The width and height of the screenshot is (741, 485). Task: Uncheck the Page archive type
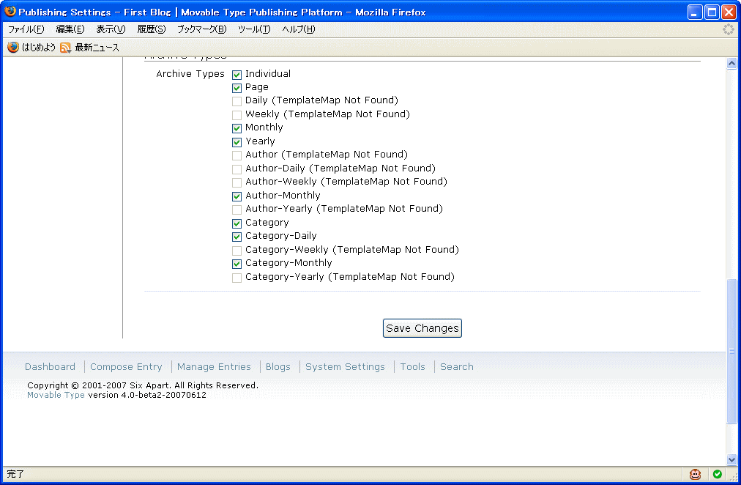point(237,88)
